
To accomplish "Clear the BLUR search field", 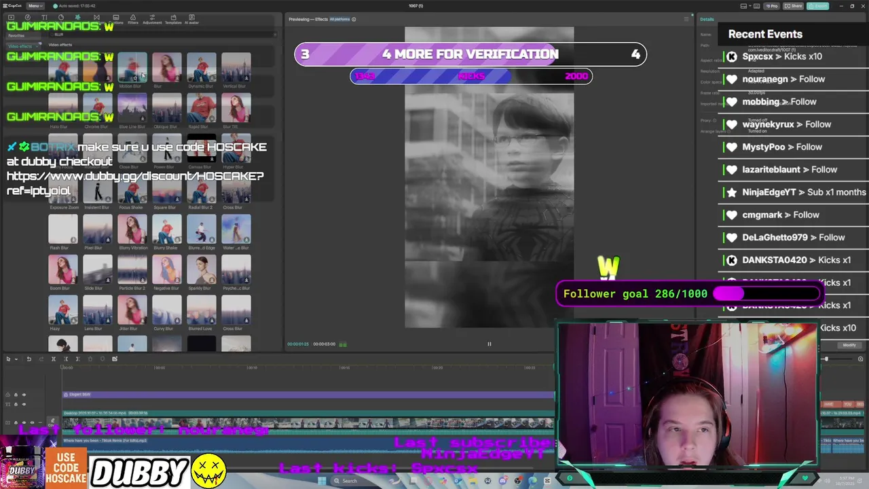I will pos(274,34).
